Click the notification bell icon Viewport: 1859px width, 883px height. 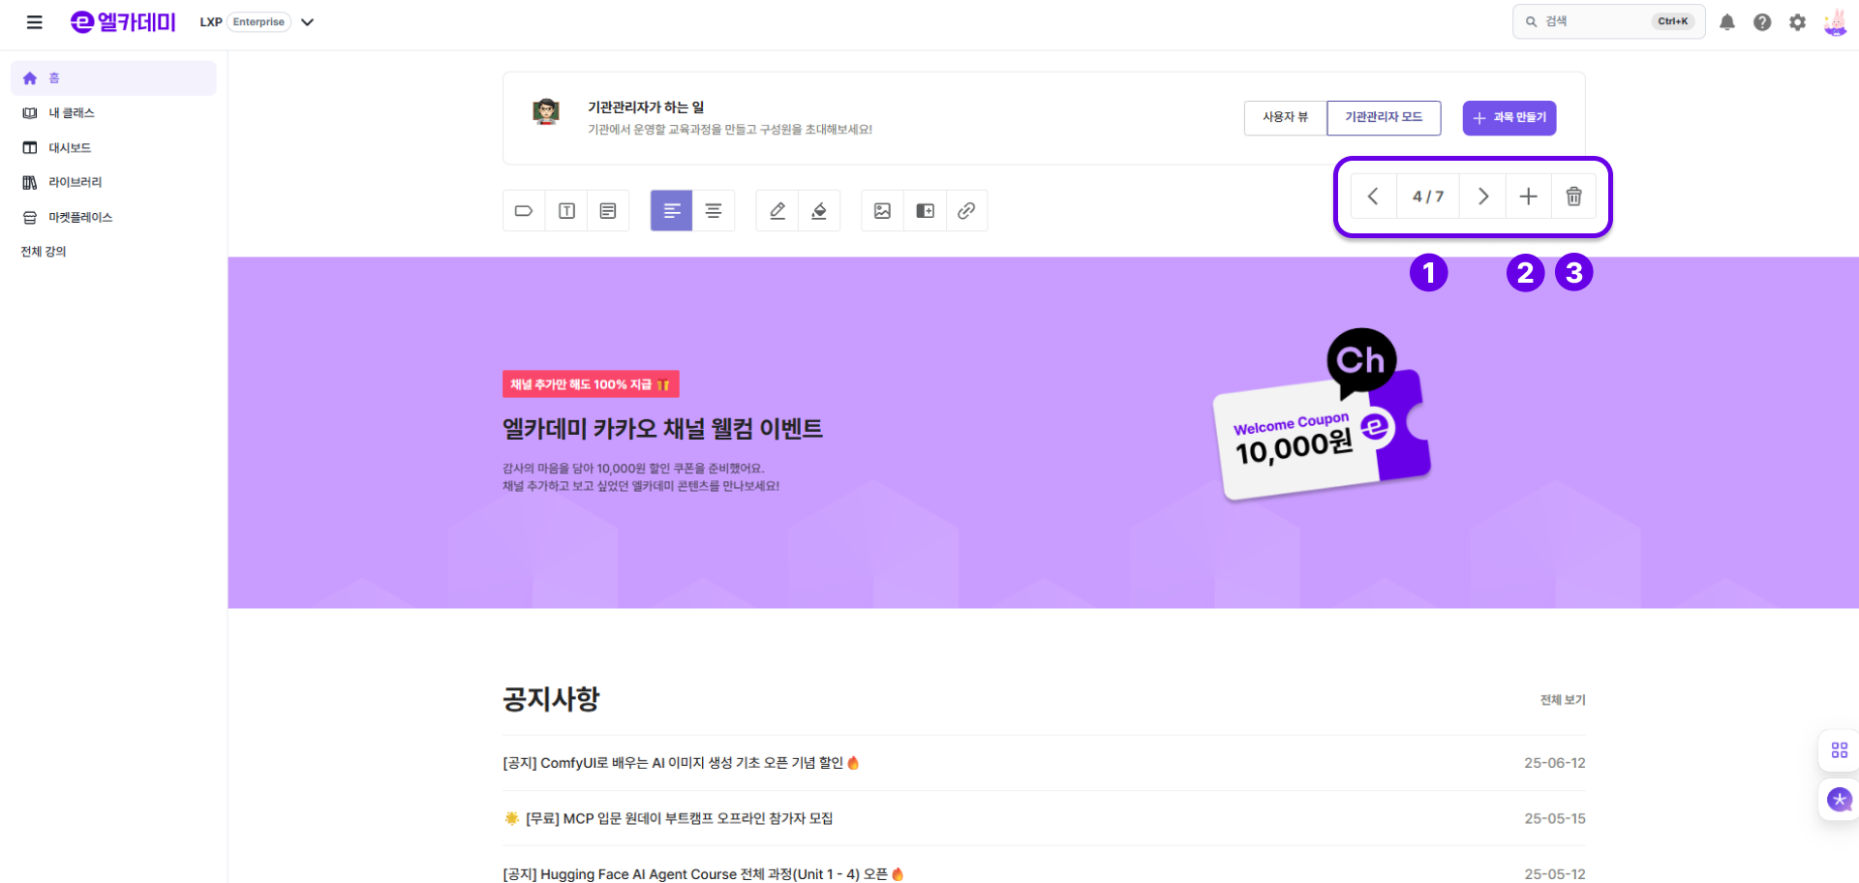coord(1727,22)
